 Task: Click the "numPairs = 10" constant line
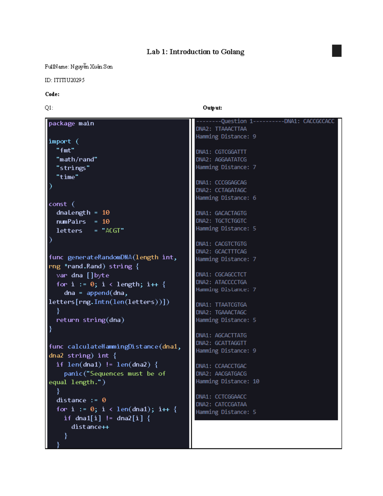[83, 222]
